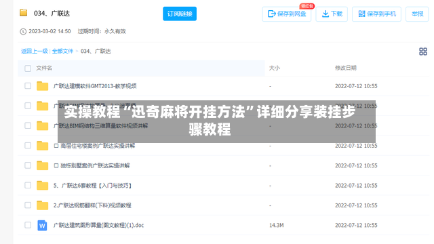Go back via 返回上一级 link
This screenshot has height=244, width=434.
(35, 52)
